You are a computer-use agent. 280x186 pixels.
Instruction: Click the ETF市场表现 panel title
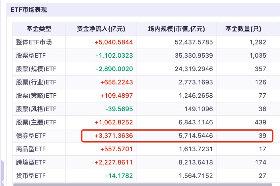click(x=29, y=10)
